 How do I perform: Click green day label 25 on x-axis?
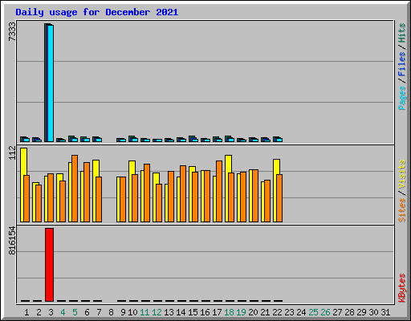point(313,312)
